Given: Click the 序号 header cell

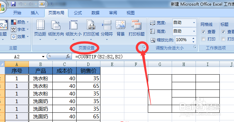Looking at the screenshot, I should tap(17, 71).
